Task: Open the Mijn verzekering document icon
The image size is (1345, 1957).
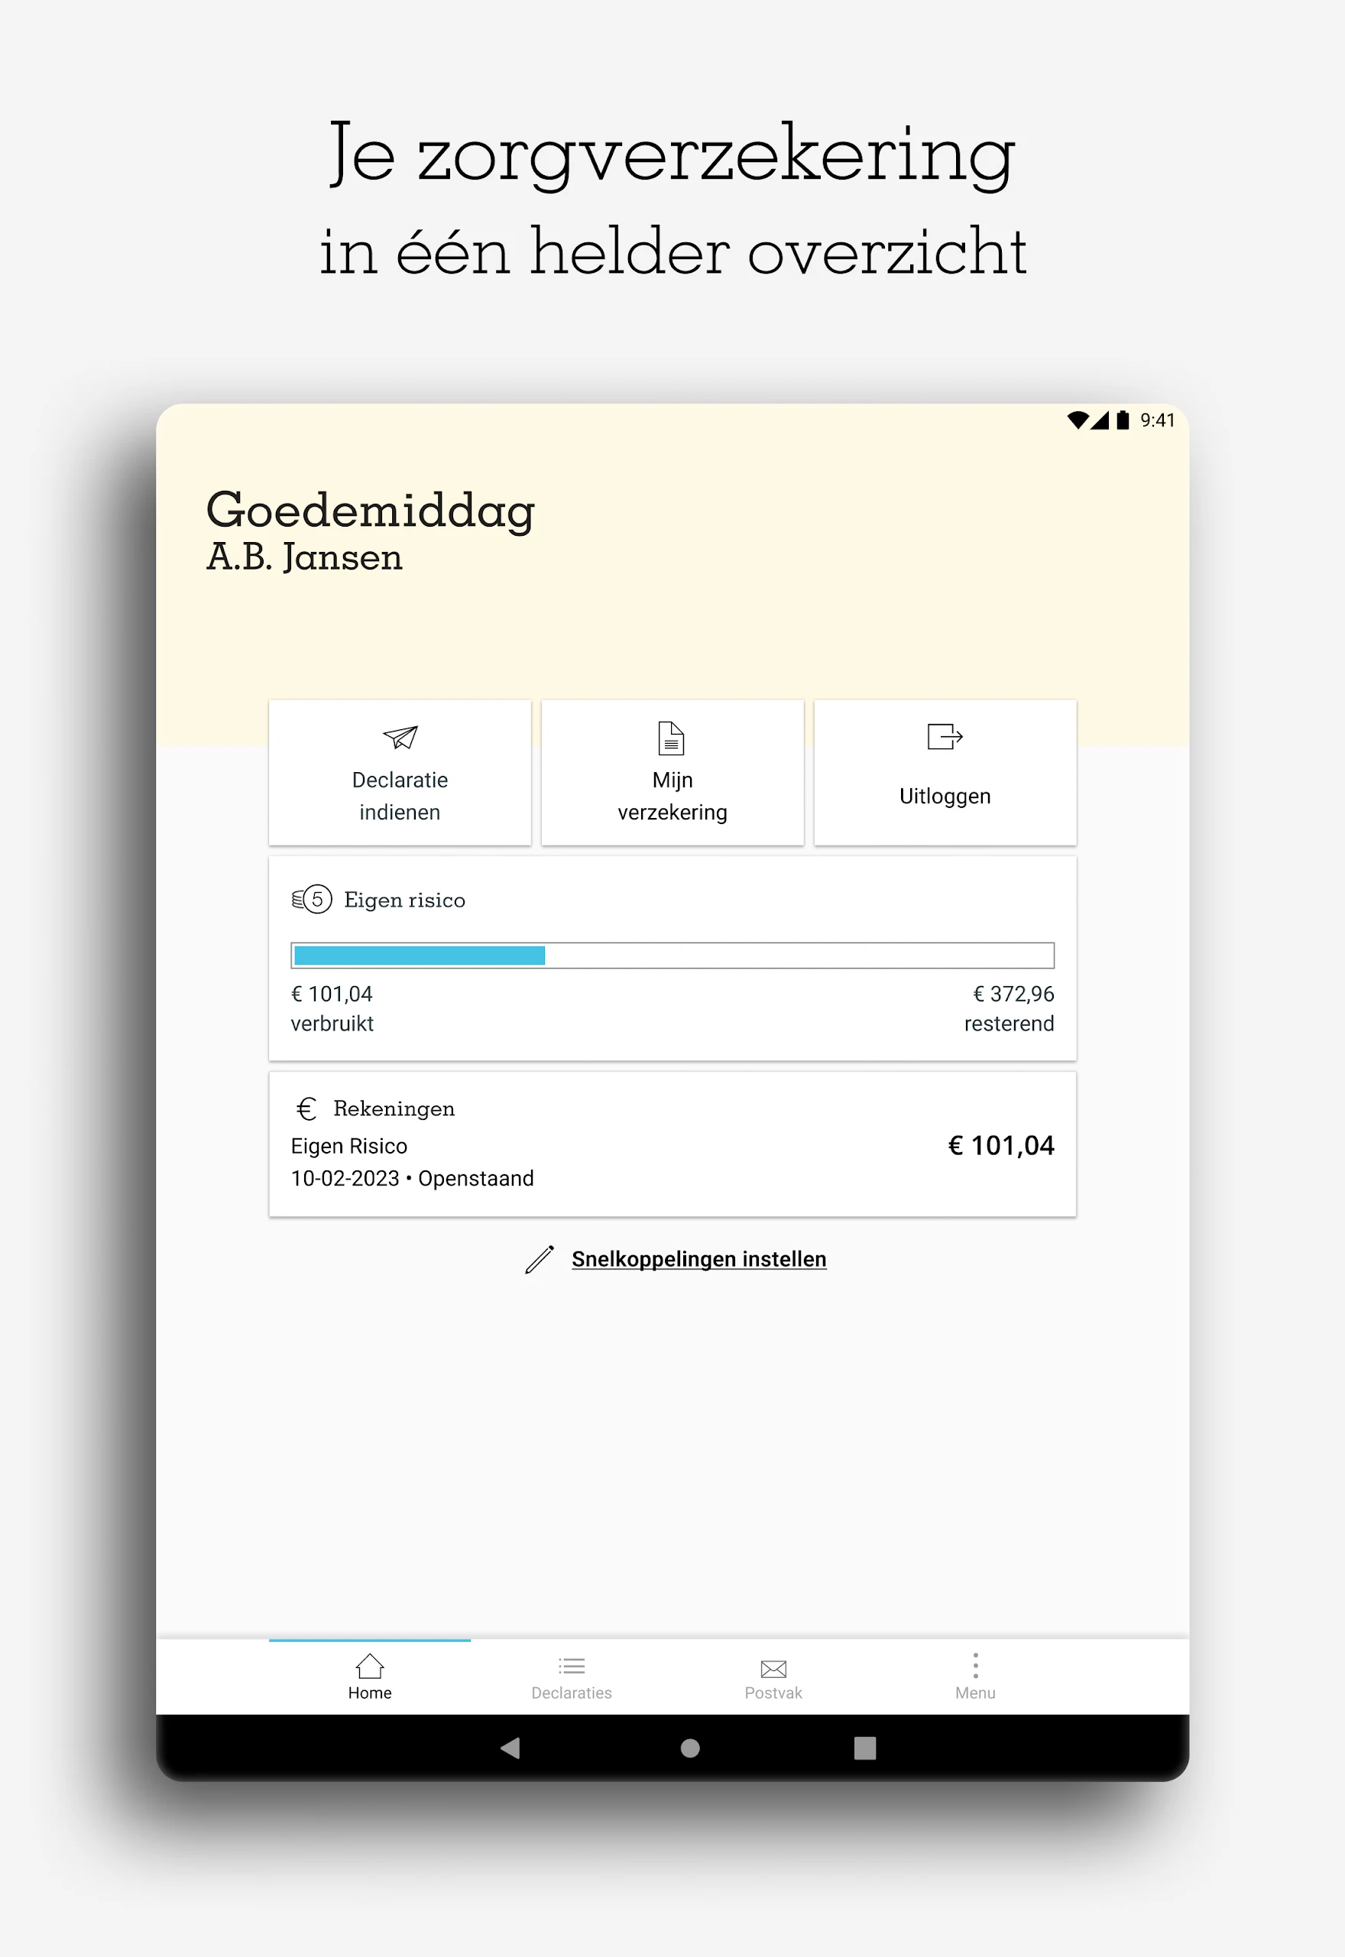Action: [x=672, y=738]
